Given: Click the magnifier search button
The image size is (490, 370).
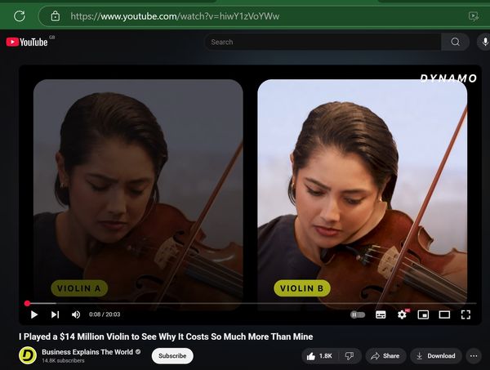Looking at the screenshot, I should [x=455, y=42].
